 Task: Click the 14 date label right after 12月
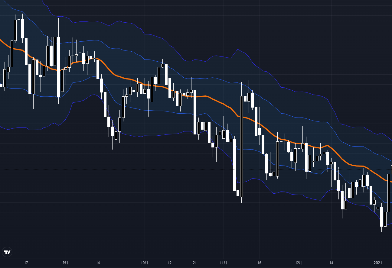[x=331, y=263]
